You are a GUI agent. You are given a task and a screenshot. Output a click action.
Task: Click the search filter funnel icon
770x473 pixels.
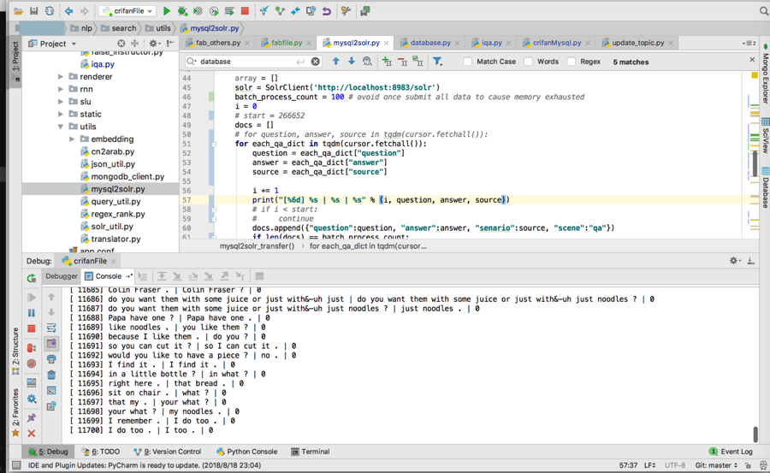[x=437, y=62]
